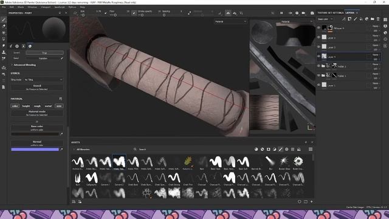Open brush settings tab icon in Properties
This screenshot has width=389, height=219.
11,46
